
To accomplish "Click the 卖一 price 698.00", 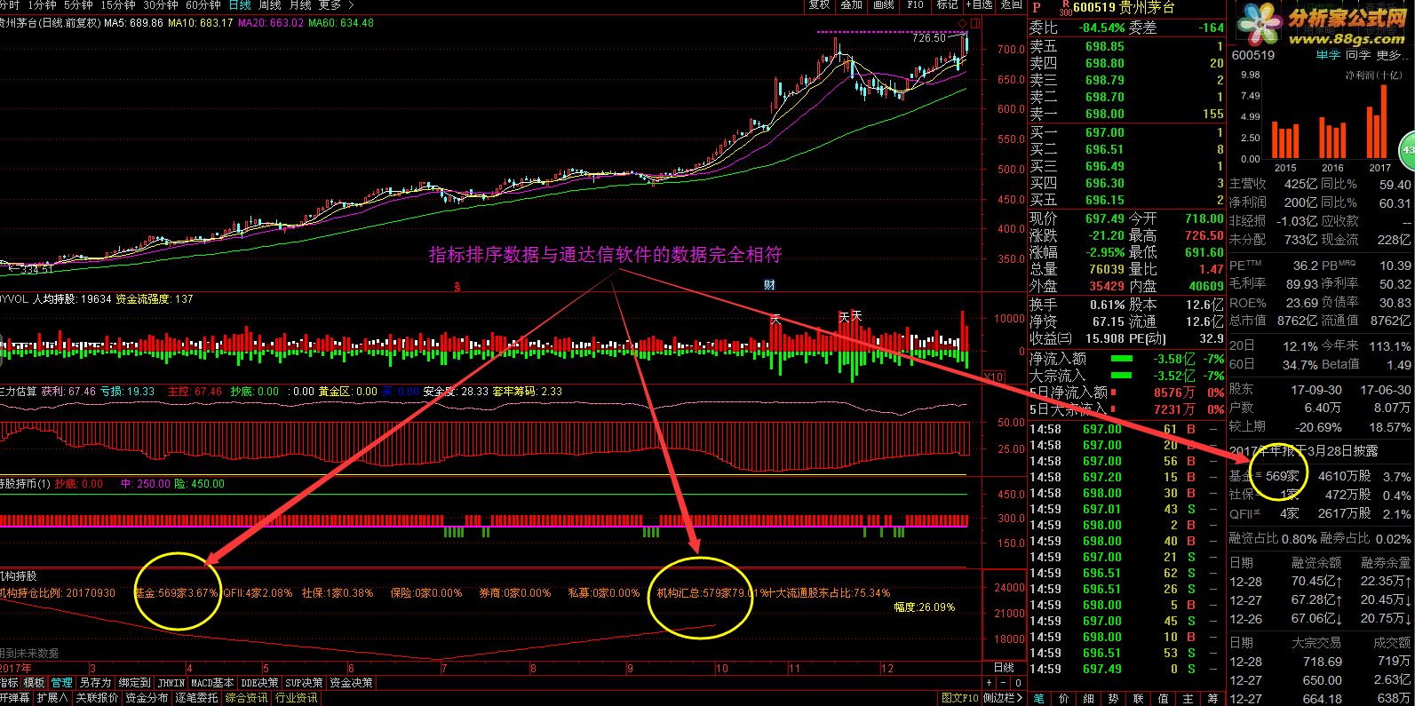I will tap(1104, 114).
